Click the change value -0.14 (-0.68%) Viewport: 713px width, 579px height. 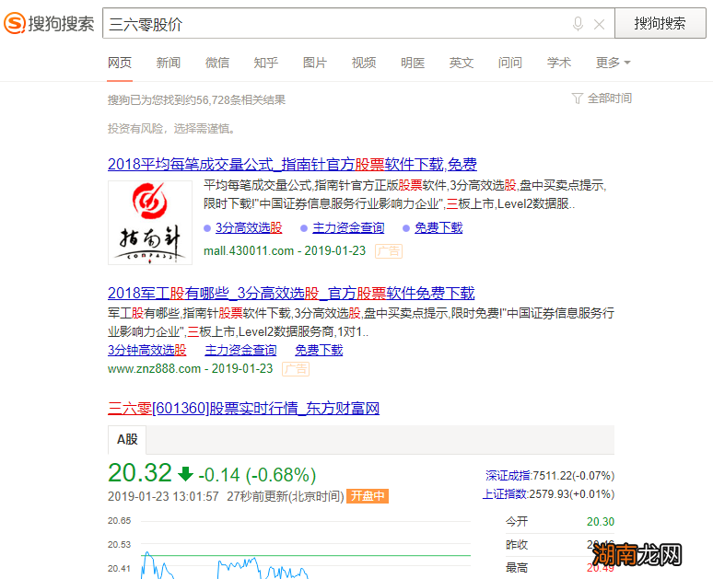click(257, 475)
